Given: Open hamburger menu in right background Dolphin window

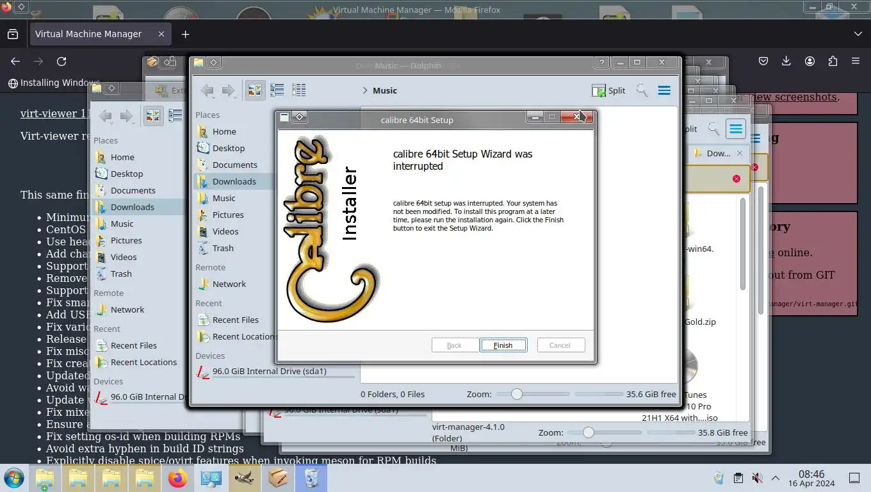Looking at the screenshot, I should pos(736,129).
